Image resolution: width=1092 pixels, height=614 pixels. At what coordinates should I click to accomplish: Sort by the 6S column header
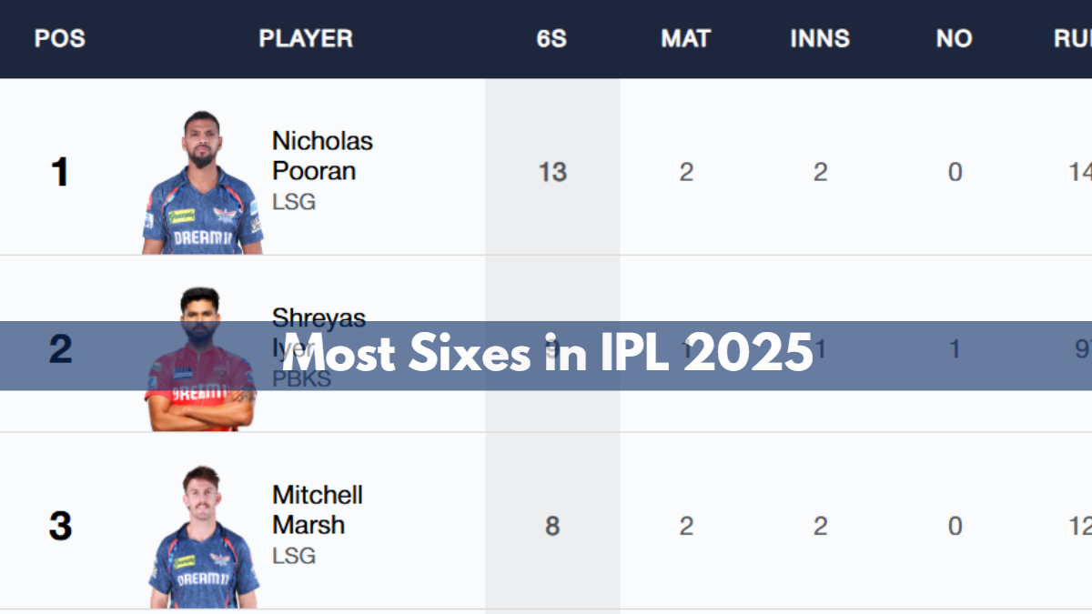pyautogui.click(x=551, y=39)
